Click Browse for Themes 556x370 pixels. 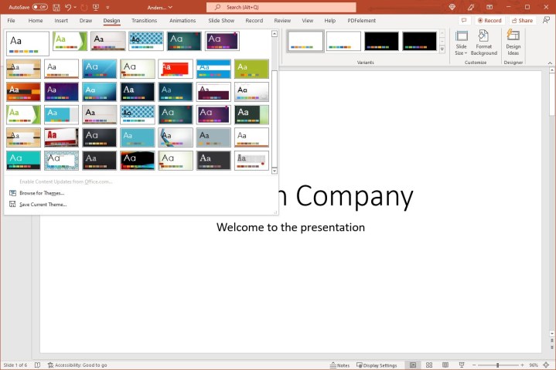coord(41,193)
